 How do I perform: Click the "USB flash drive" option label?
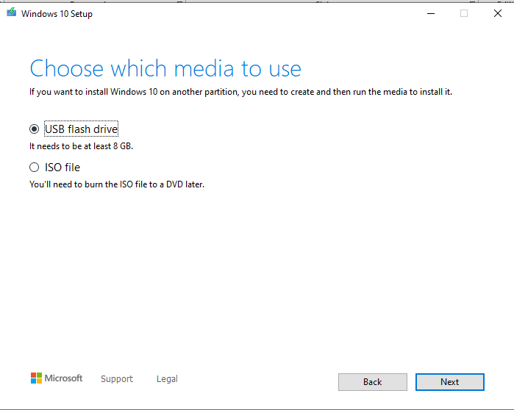[81, 129]
